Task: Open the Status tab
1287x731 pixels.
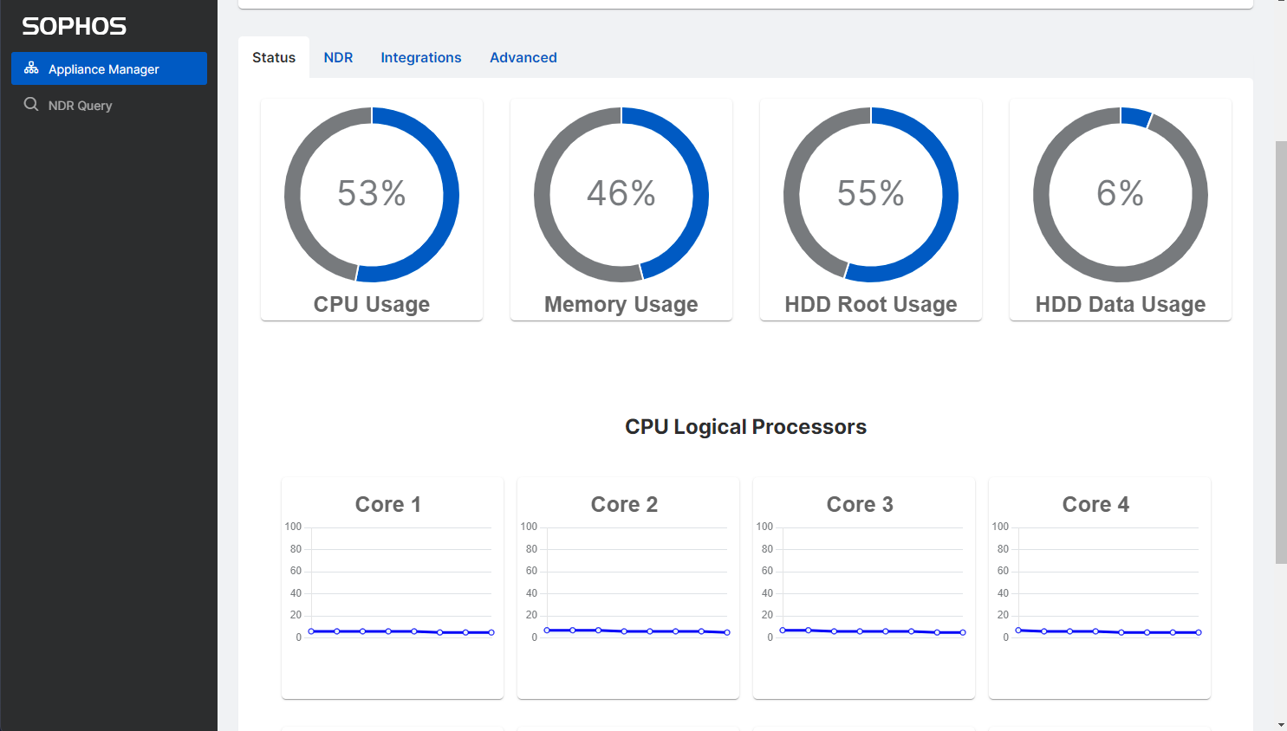Action: tap(274, 58)
